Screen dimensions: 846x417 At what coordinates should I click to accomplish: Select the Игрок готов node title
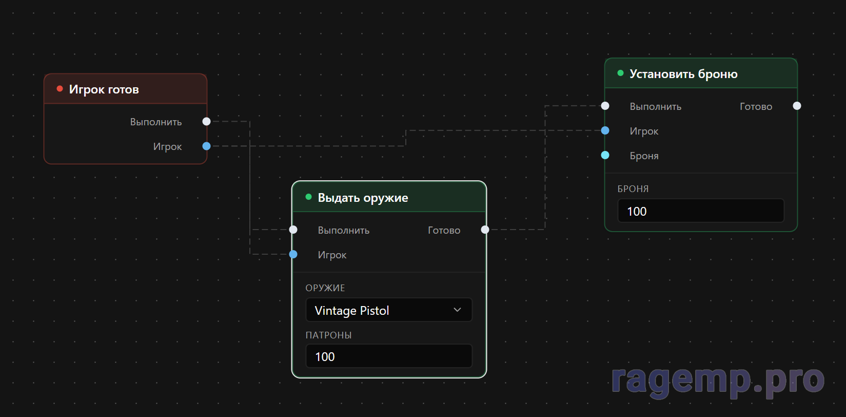[x=104, y=89]
